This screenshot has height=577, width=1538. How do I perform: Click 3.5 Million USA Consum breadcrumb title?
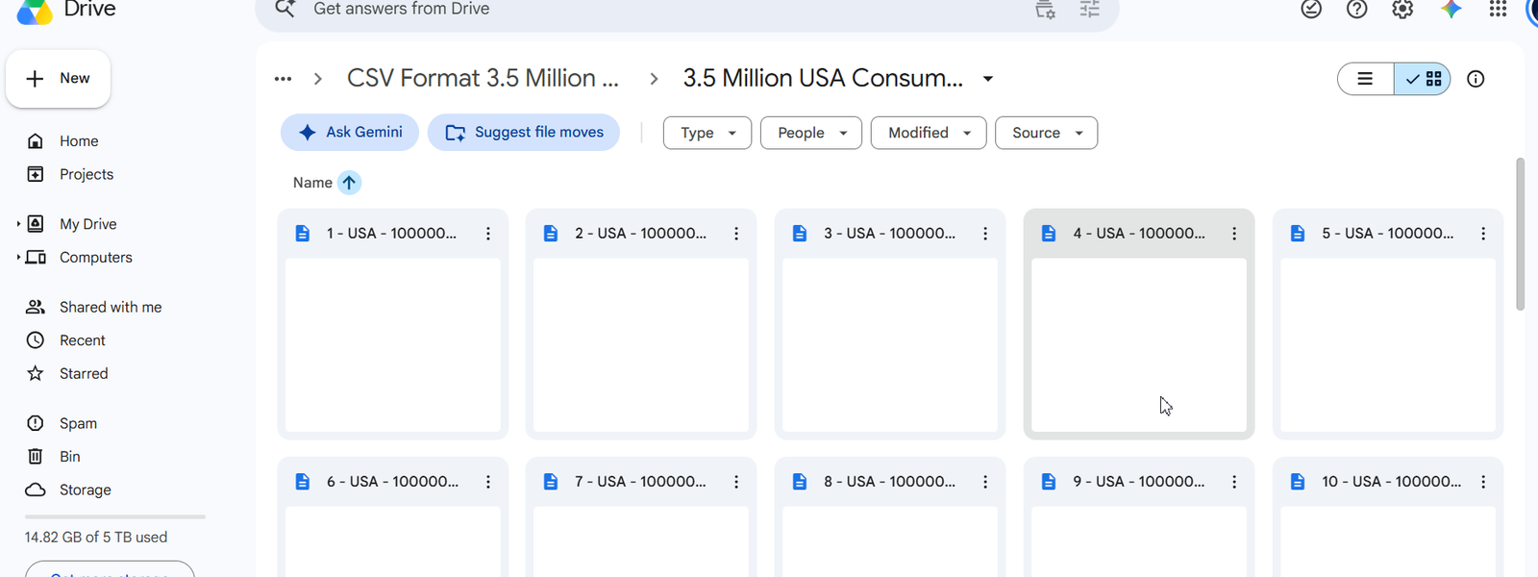pyautogui.click(x=823, y=78)
